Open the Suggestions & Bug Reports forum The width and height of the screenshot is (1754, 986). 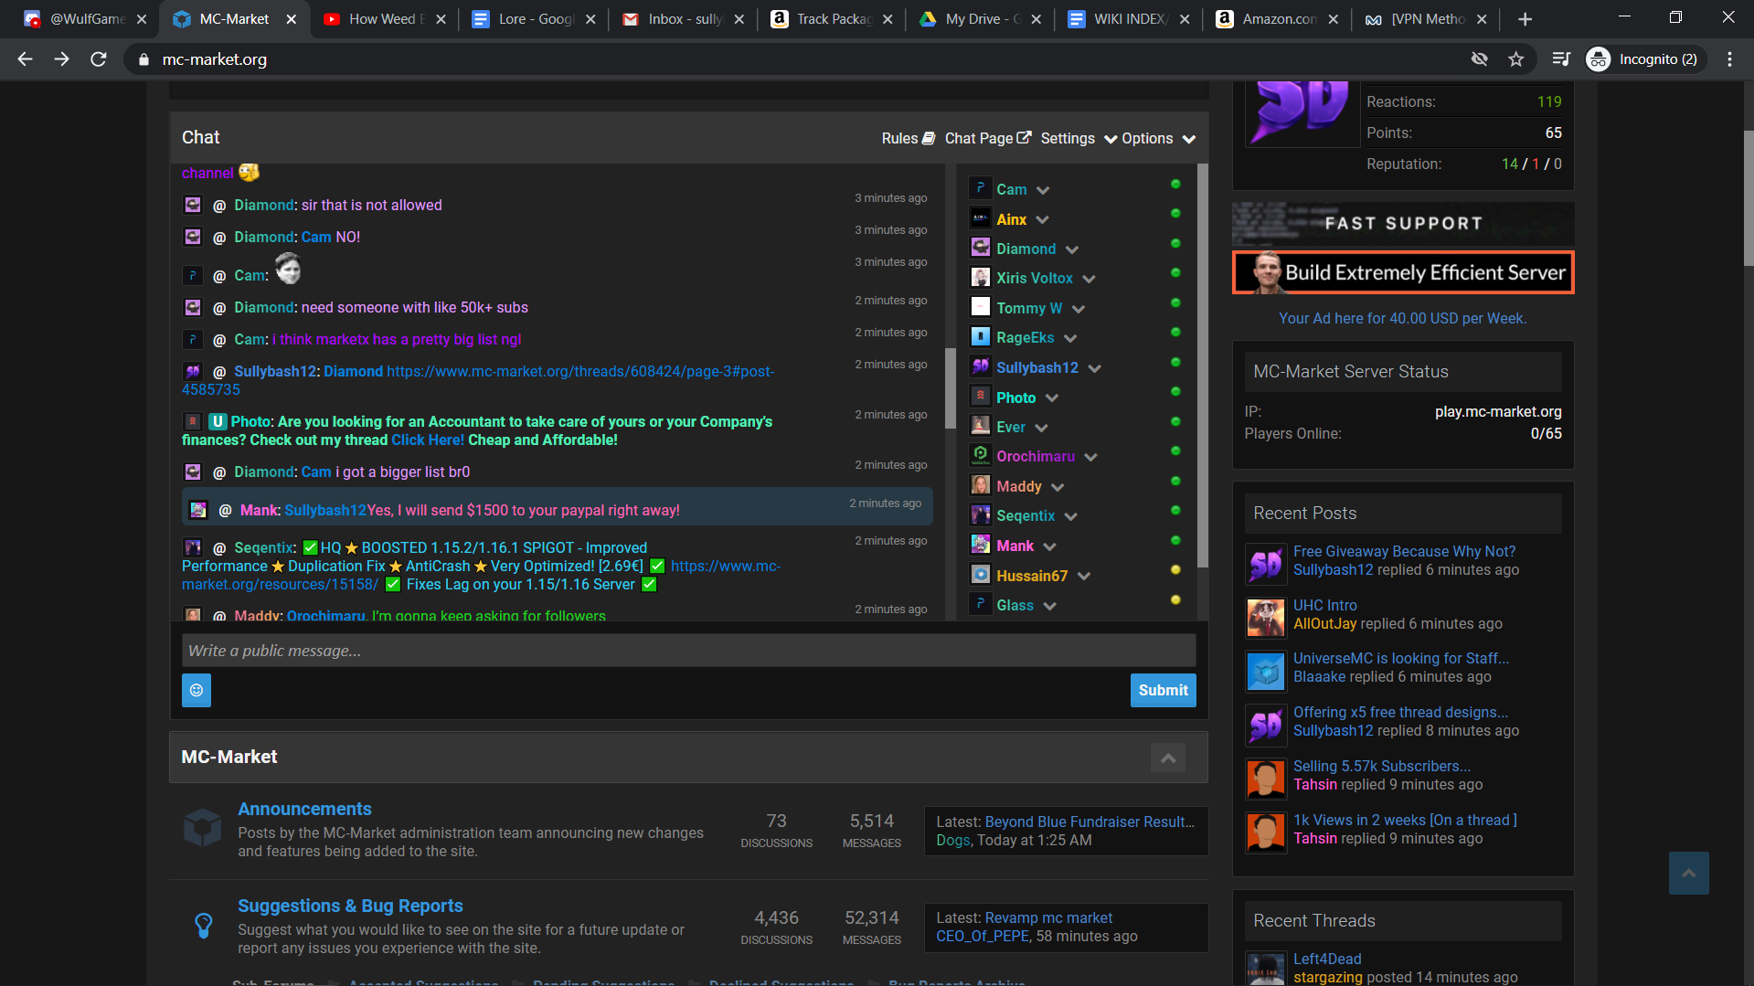coord(350,906)
